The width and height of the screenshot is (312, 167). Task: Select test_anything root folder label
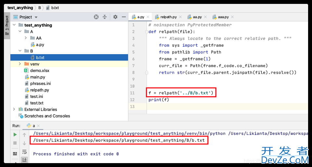click(38, 25)
